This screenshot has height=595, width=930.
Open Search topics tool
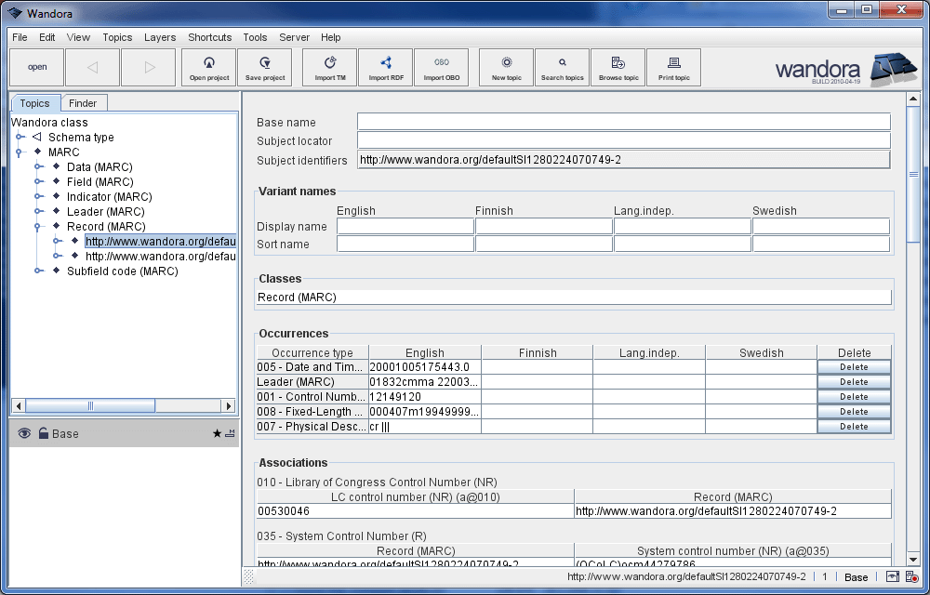point(562,67)
